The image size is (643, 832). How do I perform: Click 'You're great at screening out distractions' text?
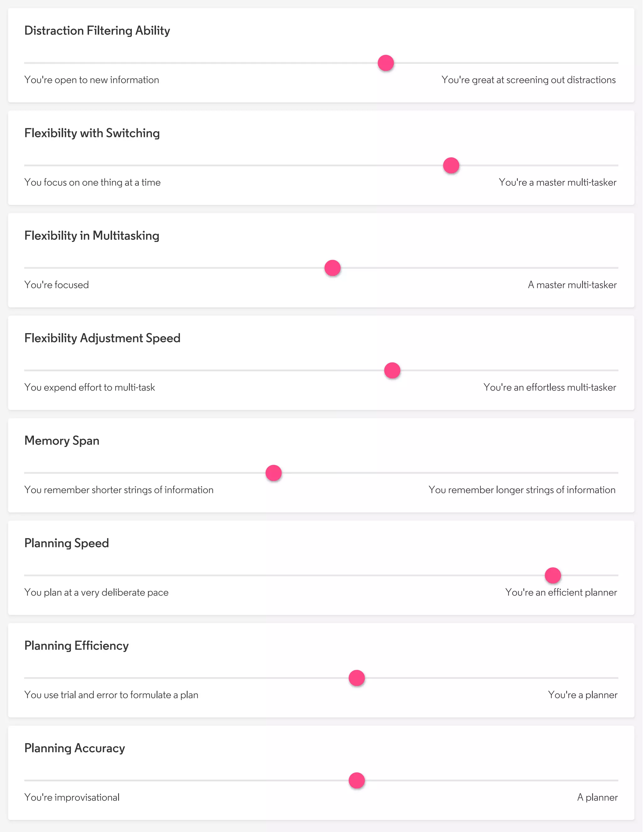click(528, 80)
